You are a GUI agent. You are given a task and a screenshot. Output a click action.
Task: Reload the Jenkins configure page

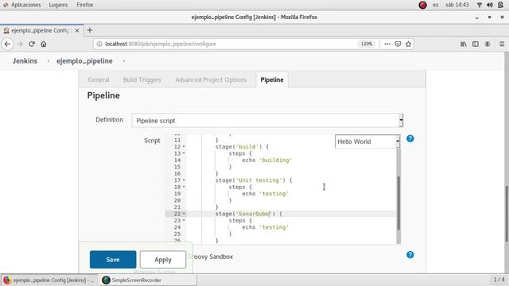[x=32, y=44]
